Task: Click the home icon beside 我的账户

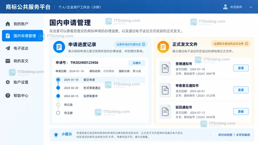Action: pos(8,24)
